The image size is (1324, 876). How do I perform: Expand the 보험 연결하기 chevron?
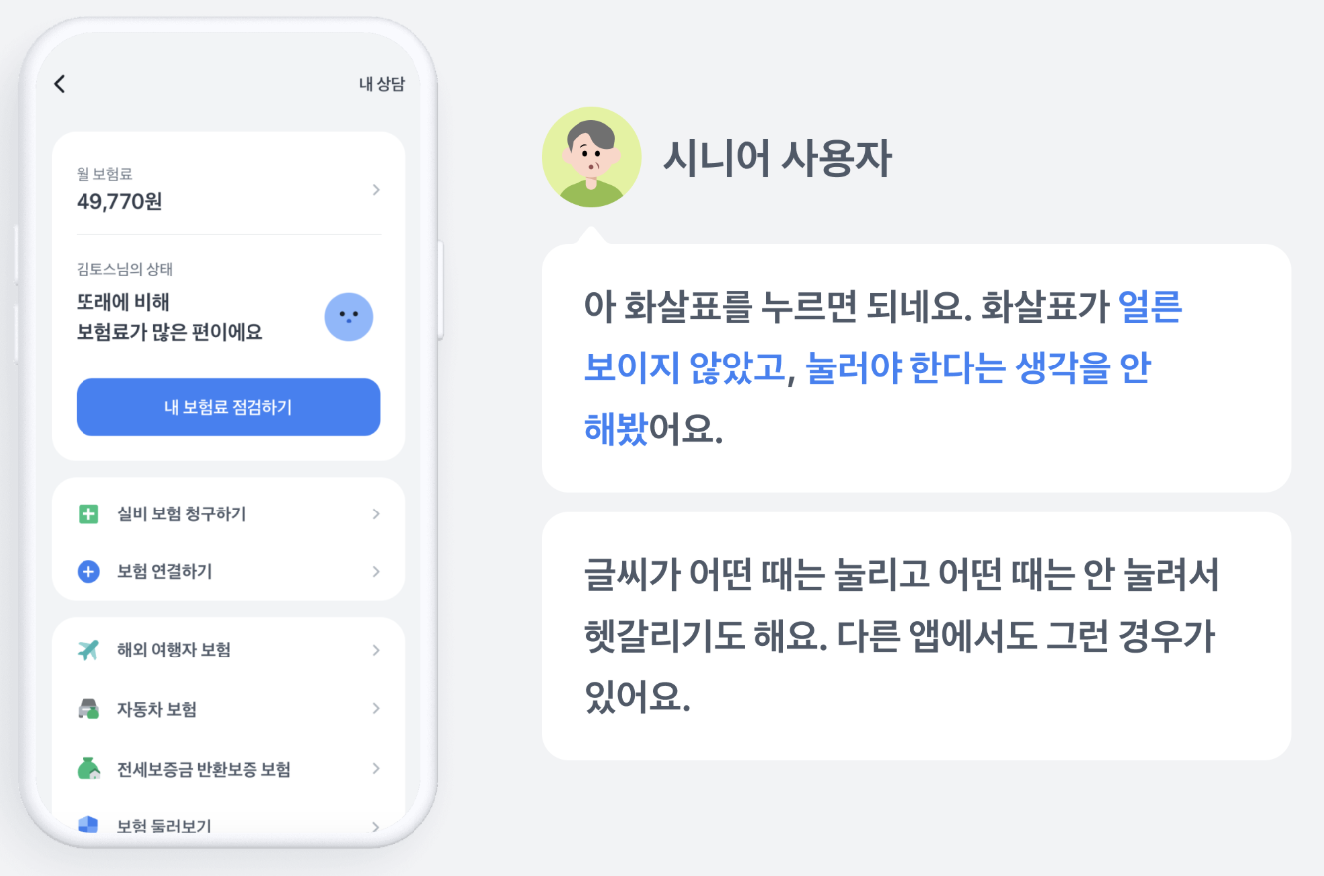point(376,571)
